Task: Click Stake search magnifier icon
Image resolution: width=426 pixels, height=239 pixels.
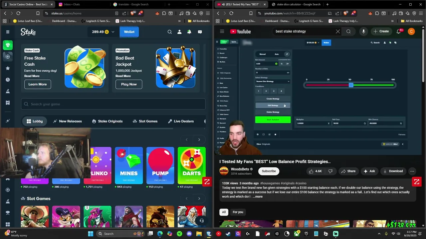Action: point(170,32)
